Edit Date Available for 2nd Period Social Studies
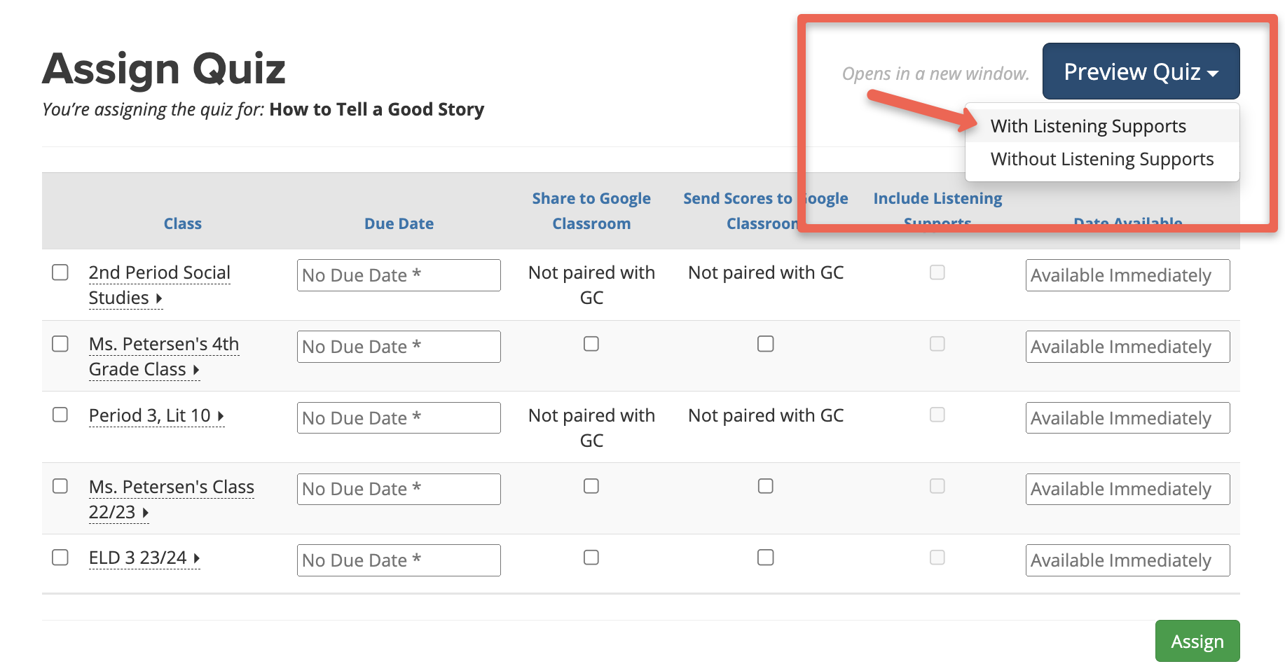Viewport: 1285px width, 671px height. click(1127, 275)
